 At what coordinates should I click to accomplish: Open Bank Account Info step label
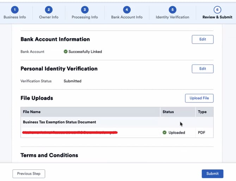[x=127, y=17]
